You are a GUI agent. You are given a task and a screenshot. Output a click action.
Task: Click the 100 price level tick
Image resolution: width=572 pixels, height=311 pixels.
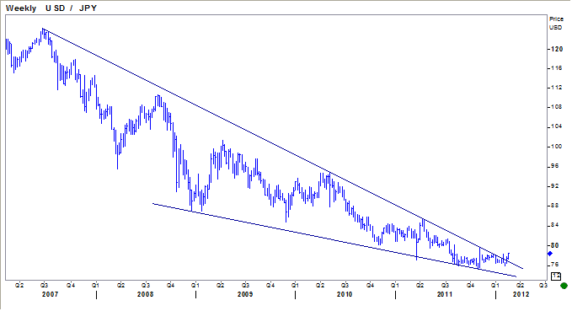click(557, 147)
